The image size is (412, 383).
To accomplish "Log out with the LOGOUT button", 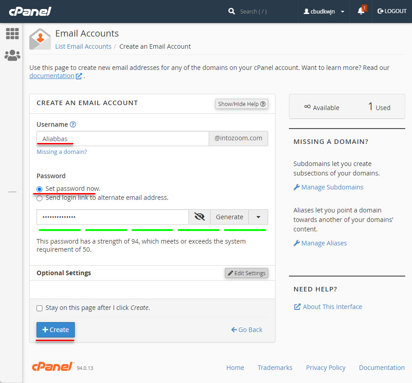I will point(392,11).
